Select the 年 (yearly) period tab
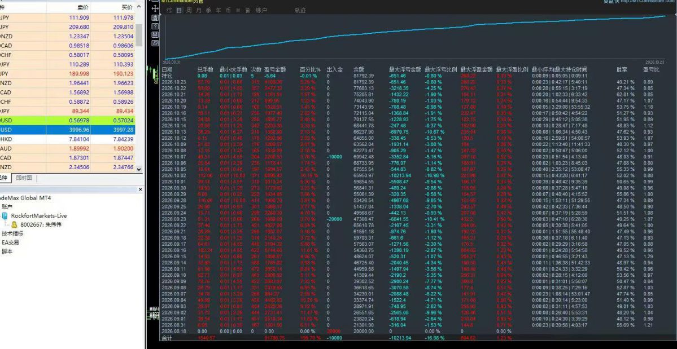 (219, 10)
